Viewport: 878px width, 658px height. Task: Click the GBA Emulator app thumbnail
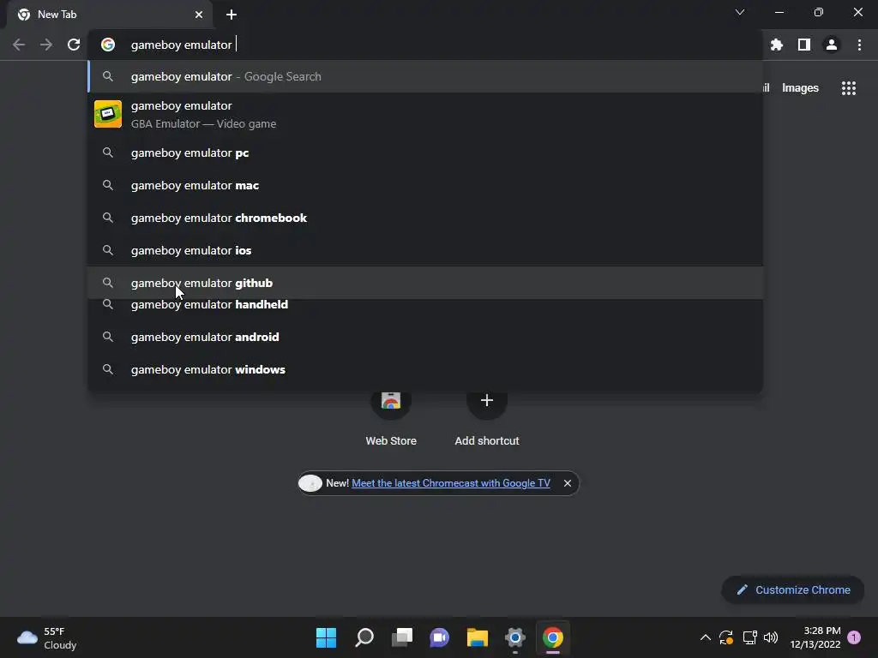pyautogui.click(x=108, y=114)
